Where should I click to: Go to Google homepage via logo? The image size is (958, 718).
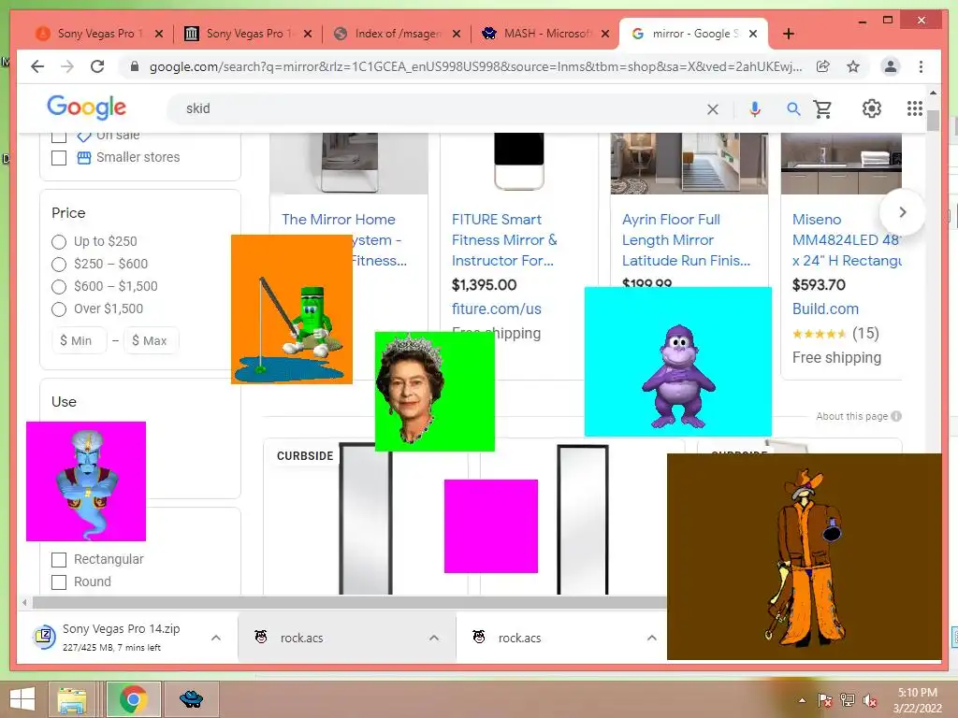click(x=87, y=108)
